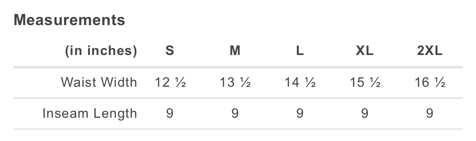Click waist width value 15 ½ for XL

pos(365,82)
